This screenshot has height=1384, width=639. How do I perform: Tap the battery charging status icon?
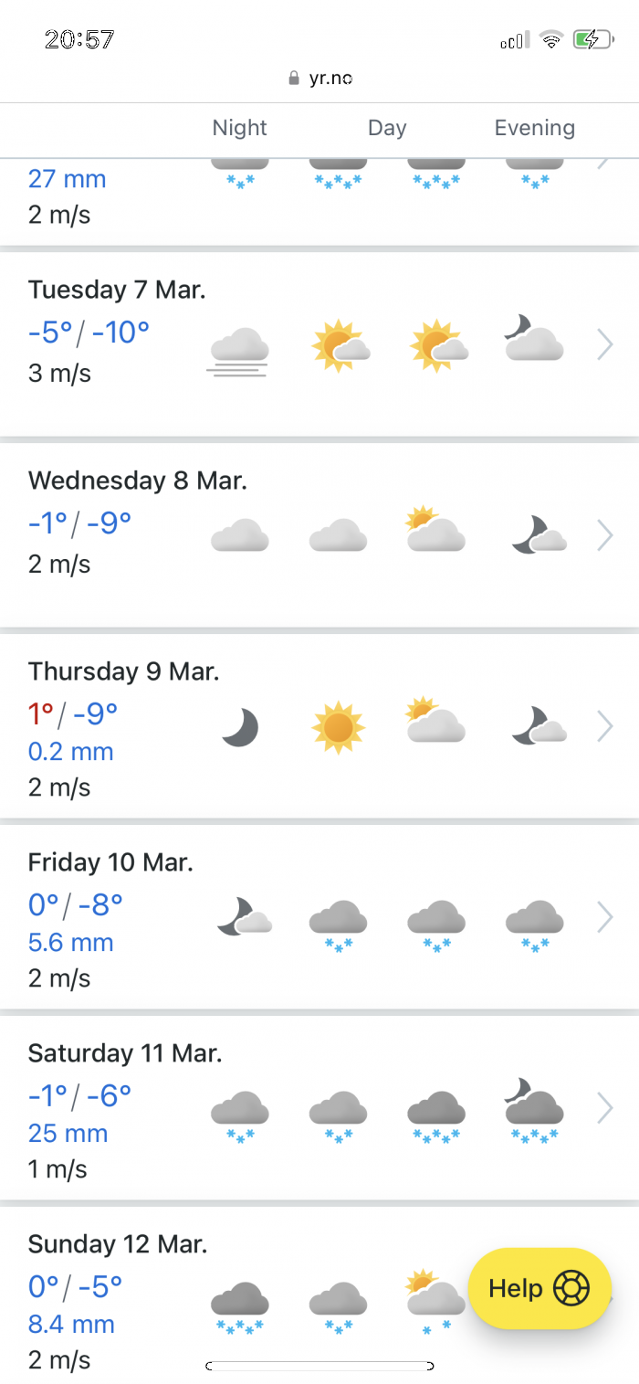tap(592, 39)
